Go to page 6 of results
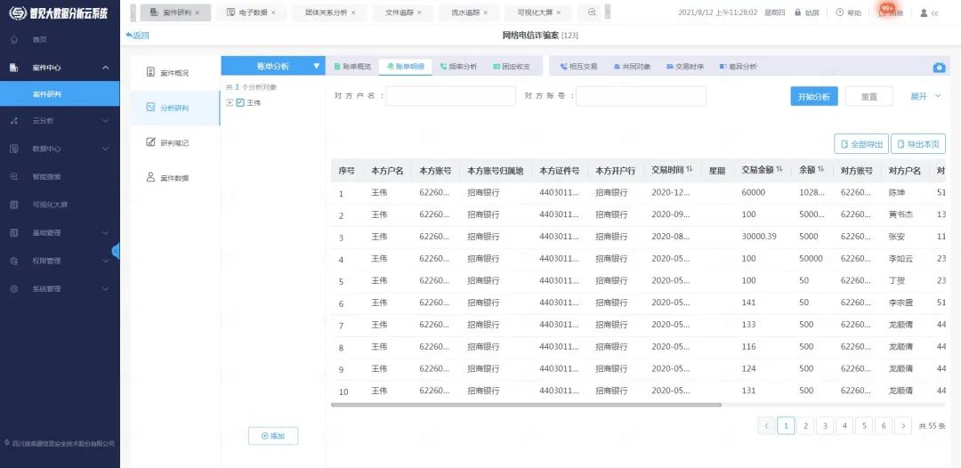 click(x=884, y=425)
